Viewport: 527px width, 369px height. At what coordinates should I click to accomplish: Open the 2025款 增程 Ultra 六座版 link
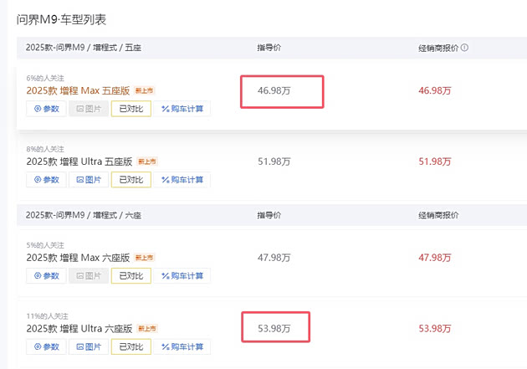click(x=78, y=329)
